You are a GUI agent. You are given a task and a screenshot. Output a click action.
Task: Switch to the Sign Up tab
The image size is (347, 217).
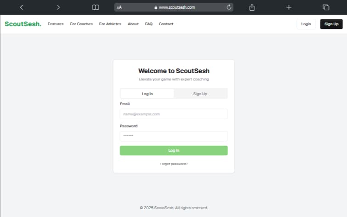(200, 94)
